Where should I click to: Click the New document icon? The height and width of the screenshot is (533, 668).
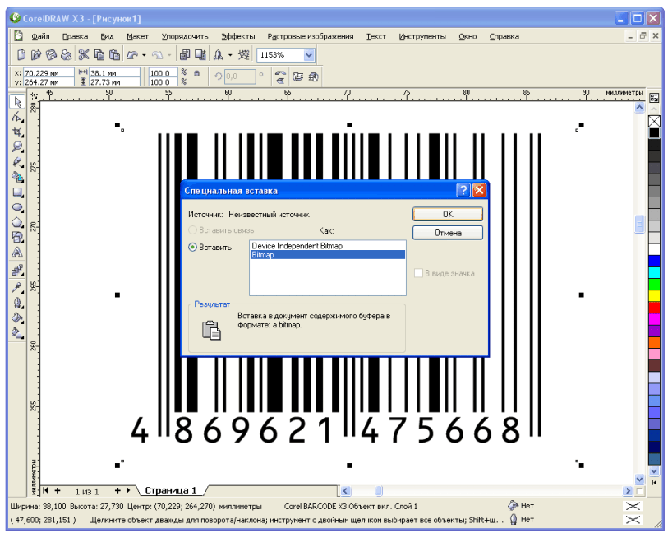(21, 54)
